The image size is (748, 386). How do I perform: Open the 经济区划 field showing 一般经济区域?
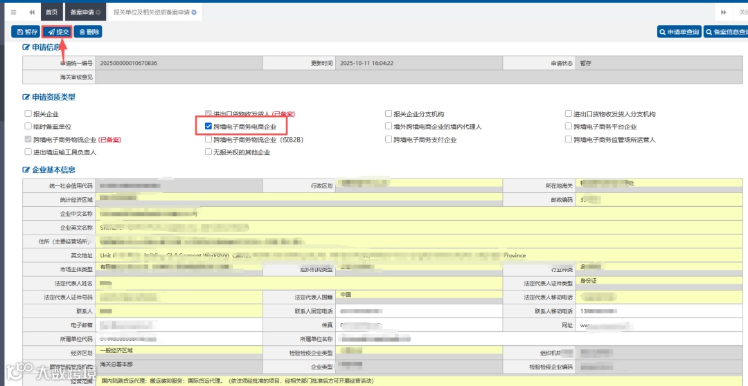point(179,350)
